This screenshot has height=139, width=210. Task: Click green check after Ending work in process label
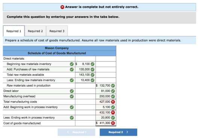(72, 118)
